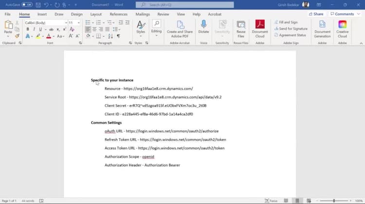365x204 pixels.
Task: Toggle Italic formatting
Action: 34,29
